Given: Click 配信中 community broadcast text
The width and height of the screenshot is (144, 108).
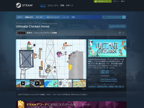Looking at the screenshot, I should (42, 33).
